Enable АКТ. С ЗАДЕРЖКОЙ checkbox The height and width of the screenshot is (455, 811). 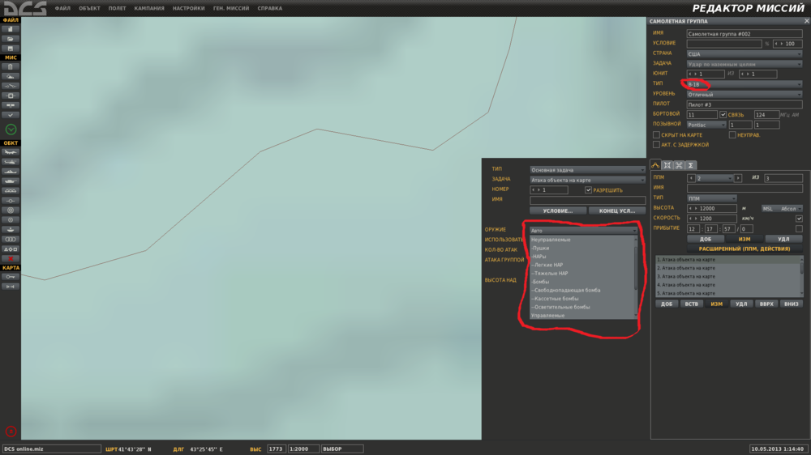point(656,145)
